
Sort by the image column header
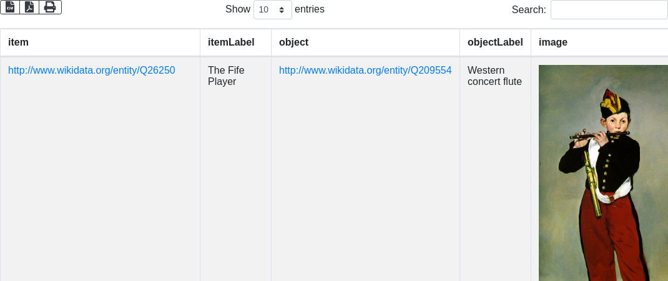(x=553, y=42)
